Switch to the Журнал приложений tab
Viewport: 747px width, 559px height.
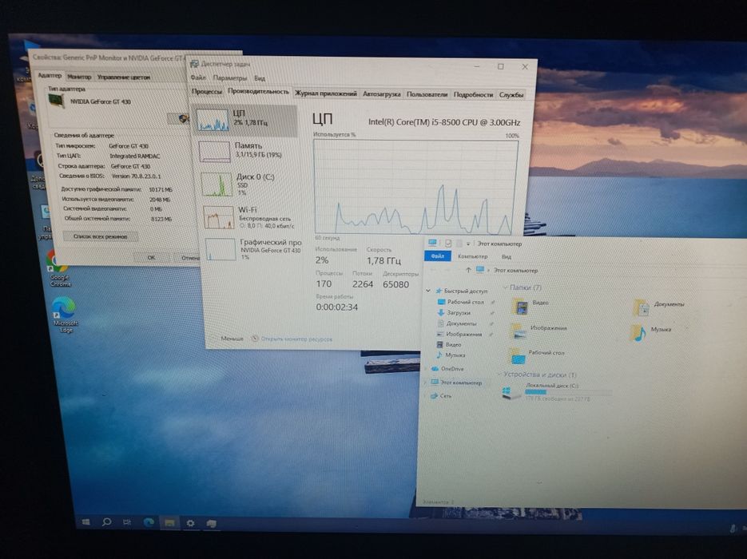pos(326,93)
